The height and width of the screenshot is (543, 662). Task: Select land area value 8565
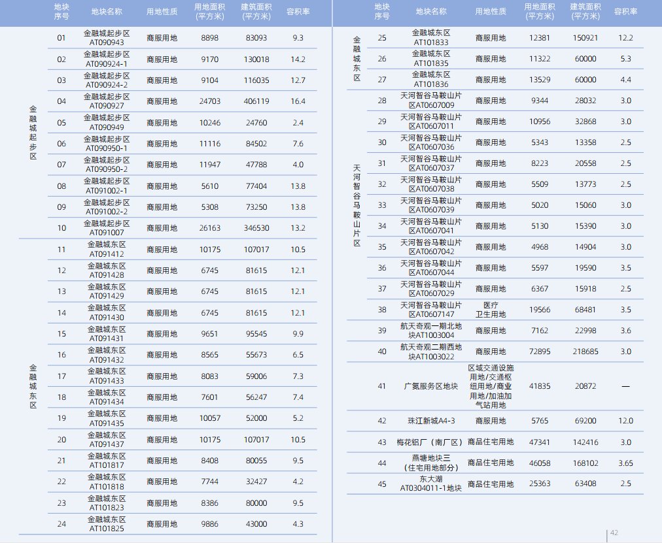point(210,355)
